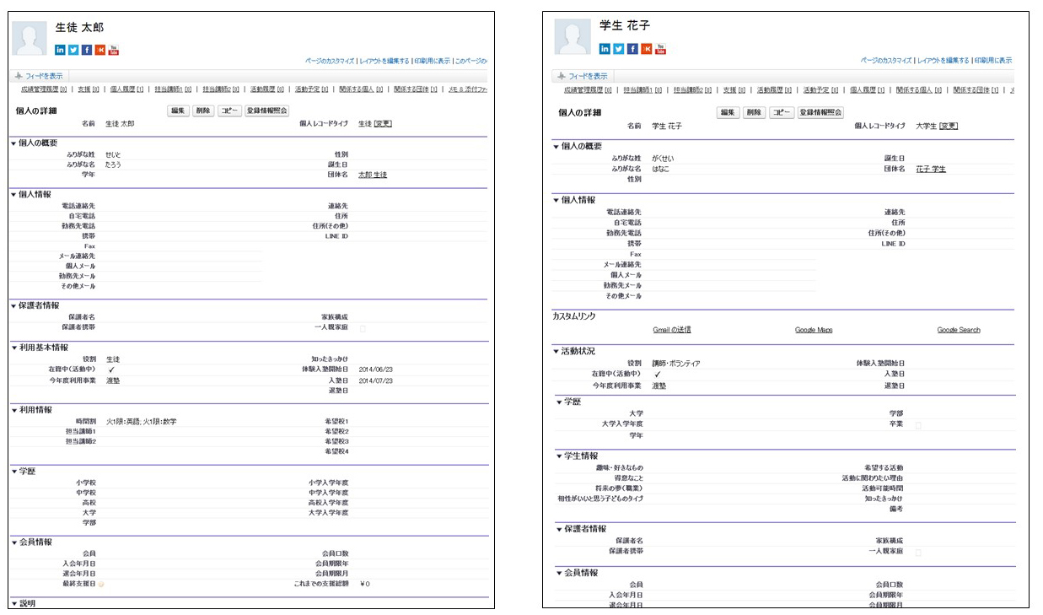Collapse 学歴 section on 生徒 太郎 page
1043x615 pixels.
tap(13, 471)
